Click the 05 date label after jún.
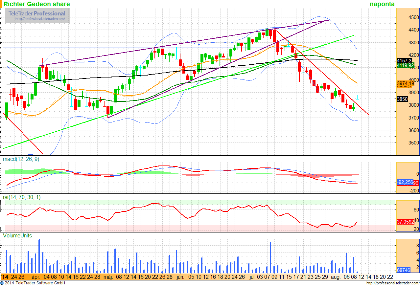 (191, 277)
